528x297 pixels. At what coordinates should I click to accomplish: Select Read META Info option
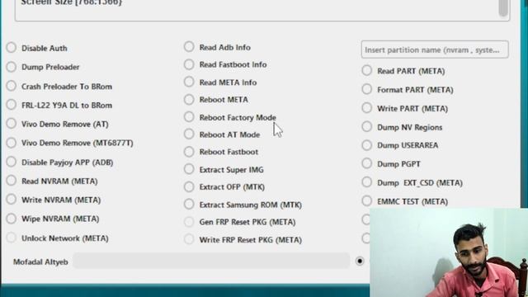click(x=189, y=82)
